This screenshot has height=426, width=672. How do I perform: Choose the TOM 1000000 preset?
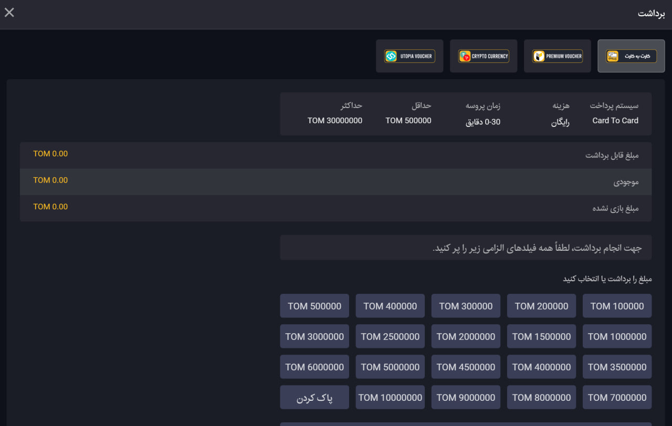click(x=617, y=336)
